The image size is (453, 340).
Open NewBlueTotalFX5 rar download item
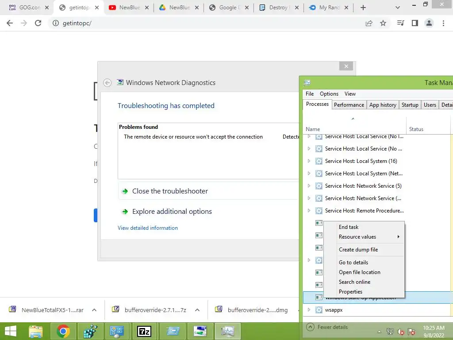(46, 310)
